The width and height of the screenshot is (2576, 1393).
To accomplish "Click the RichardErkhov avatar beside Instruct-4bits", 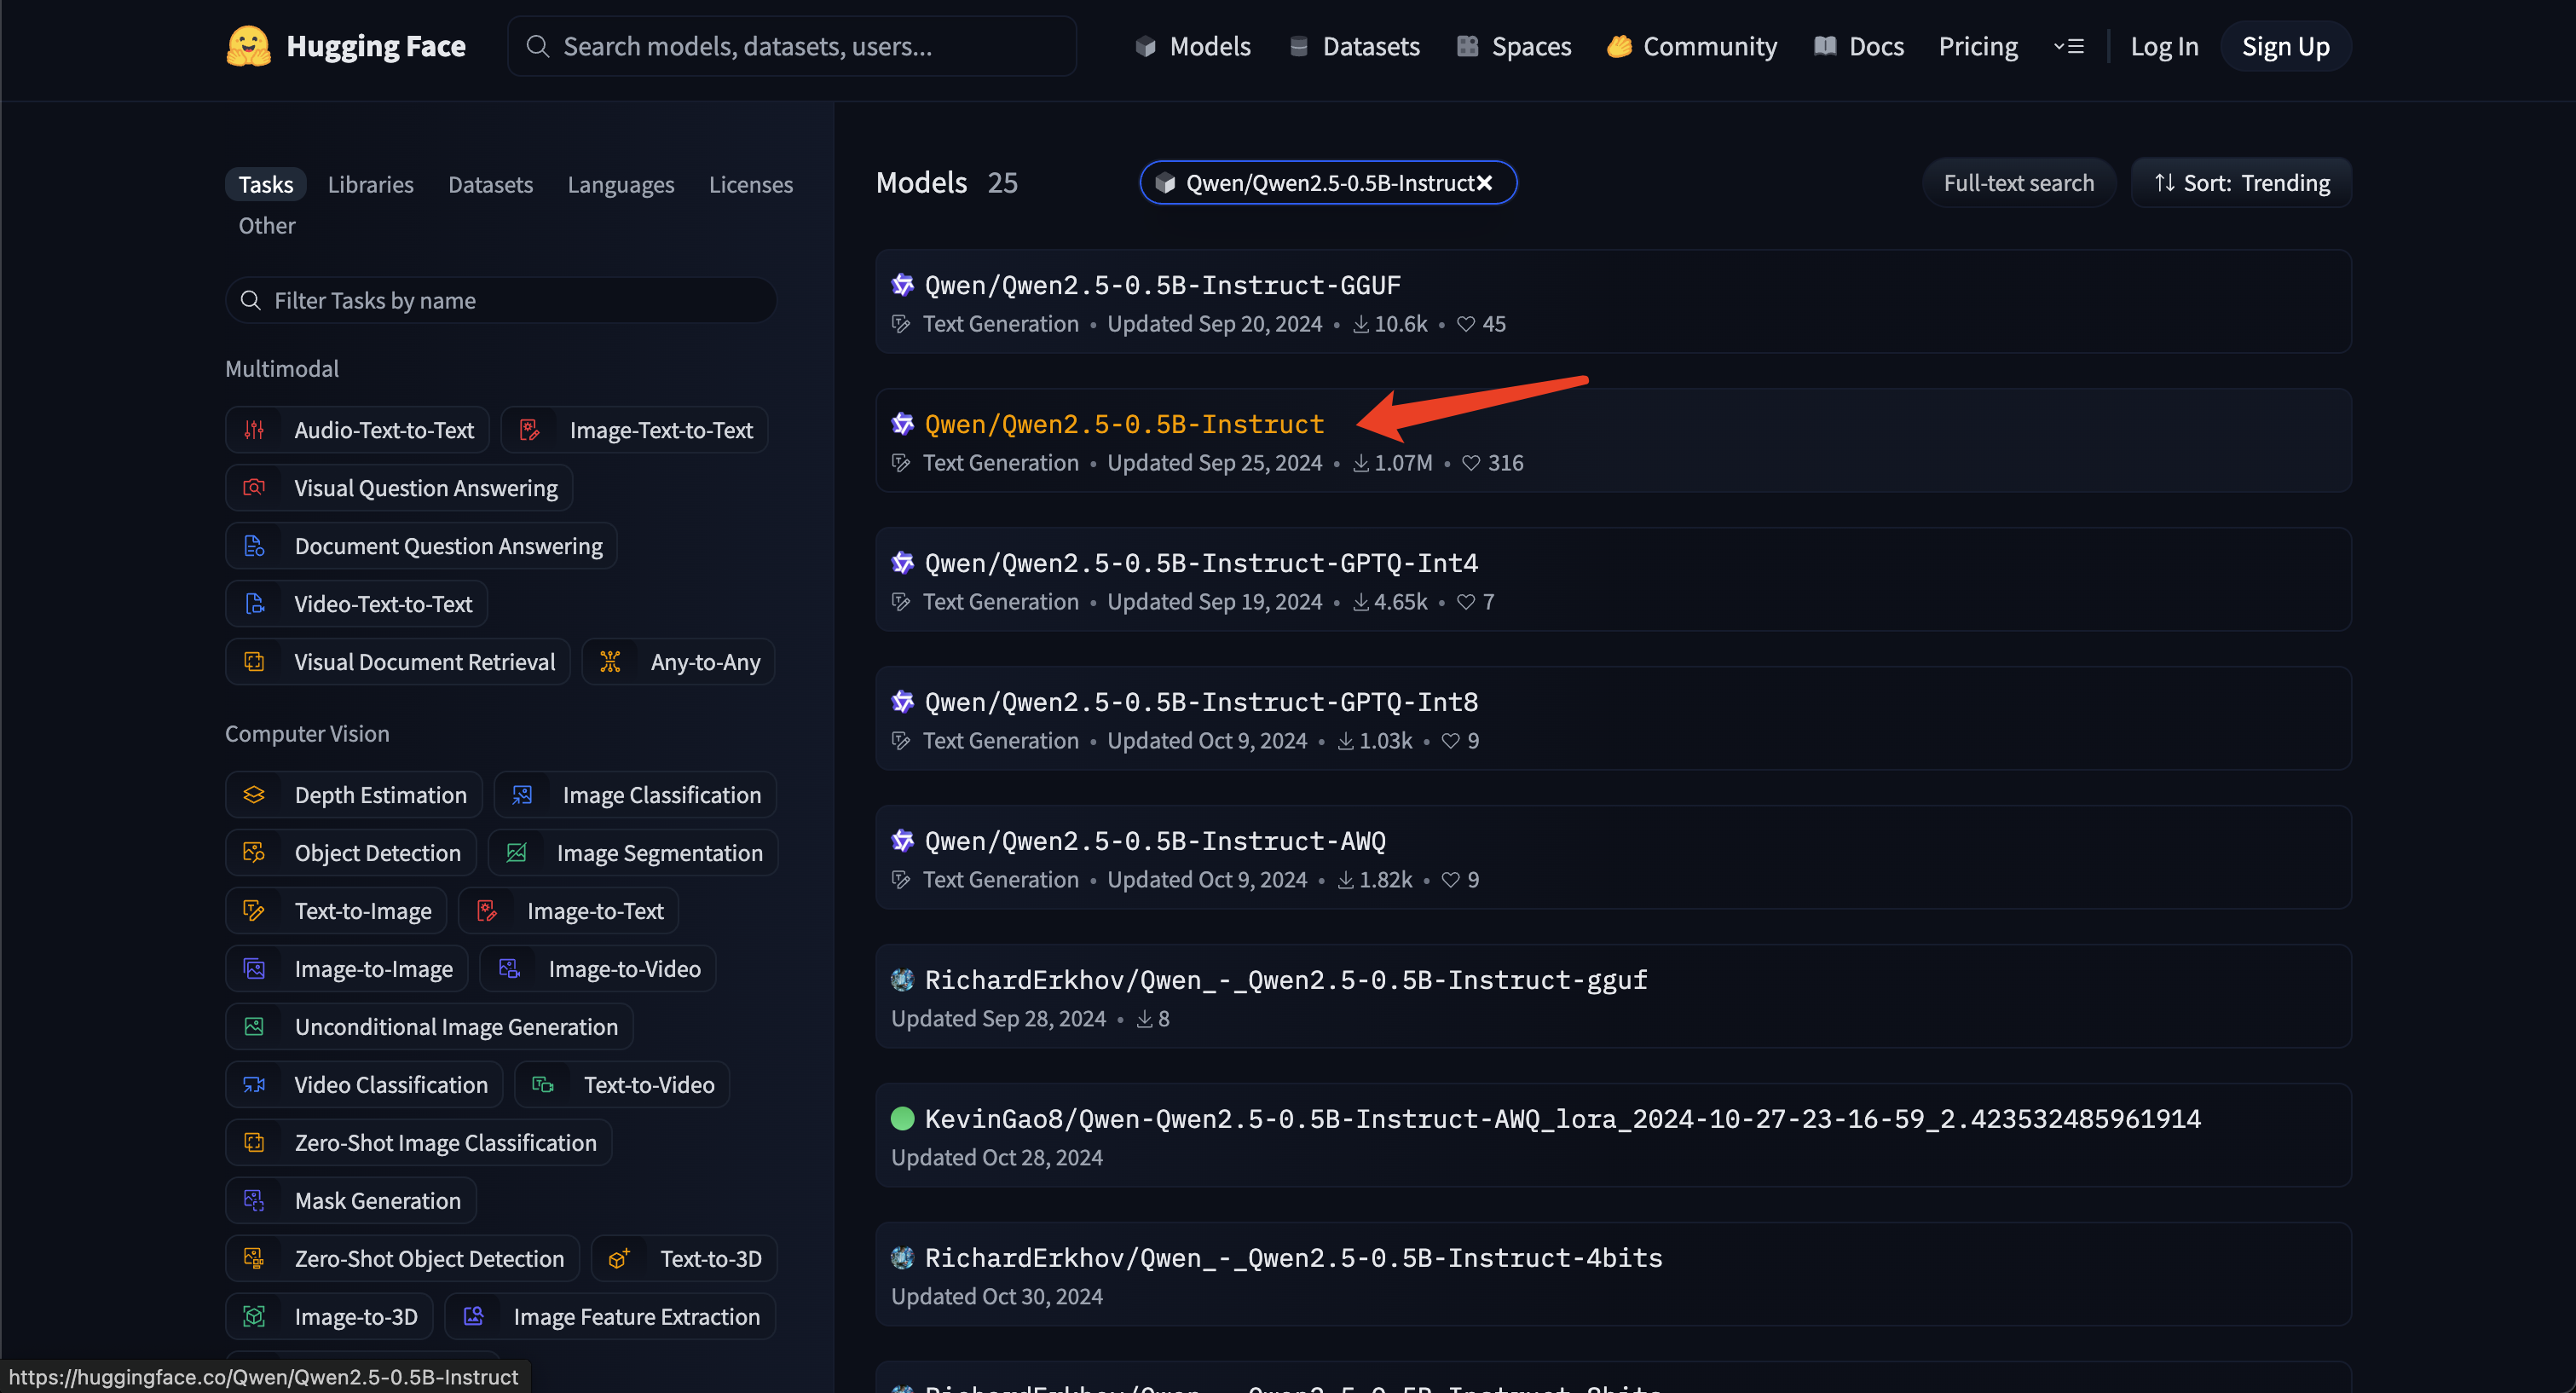I will click(x=902, y=1258).
